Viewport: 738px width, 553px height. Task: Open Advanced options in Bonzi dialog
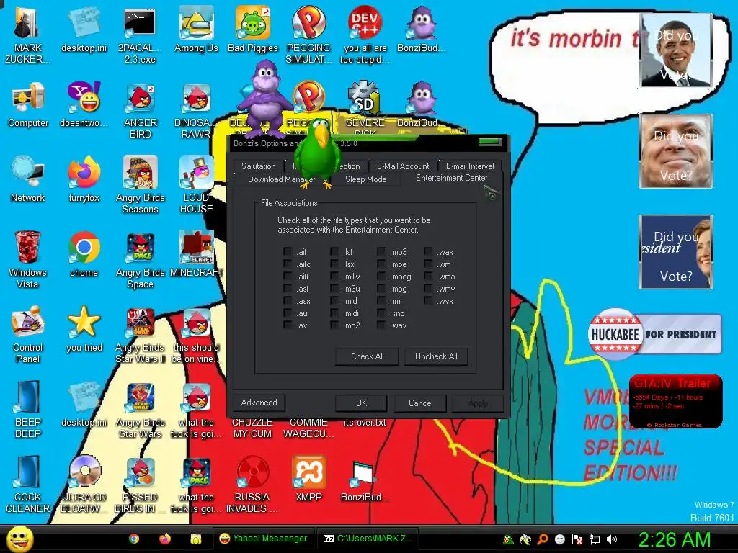pyautogui.click(x=259, y=403)
